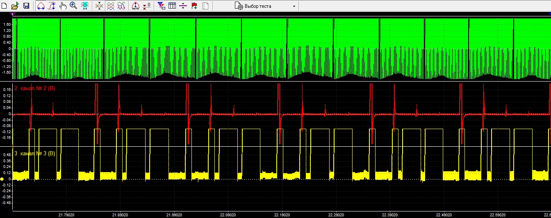The image size is (551, 218).
Task: Click the time axis label 22.39020
Action: [391, 214]
